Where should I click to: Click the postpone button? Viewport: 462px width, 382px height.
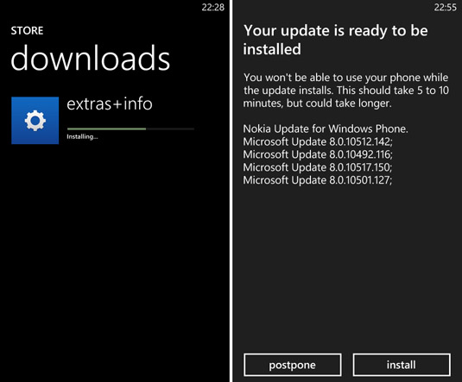point(293,365)
